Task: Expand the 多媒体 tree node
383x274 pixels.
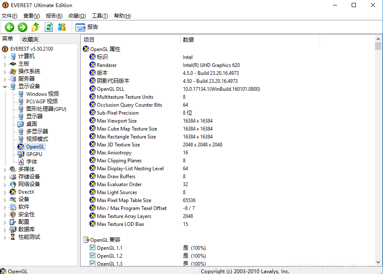Action: pyautogui.click(x=5, y=169)
